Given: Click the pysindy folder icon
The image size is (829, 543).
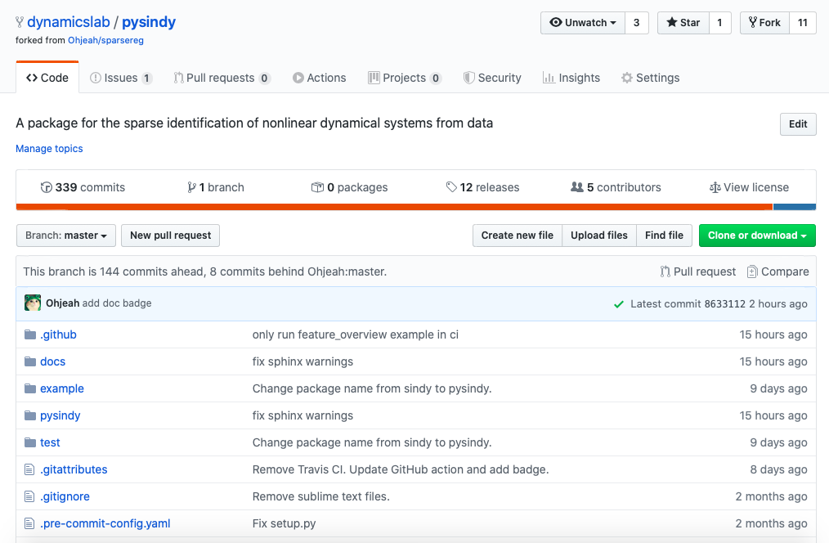Looking at the screenshot, I should coord(30,415).
